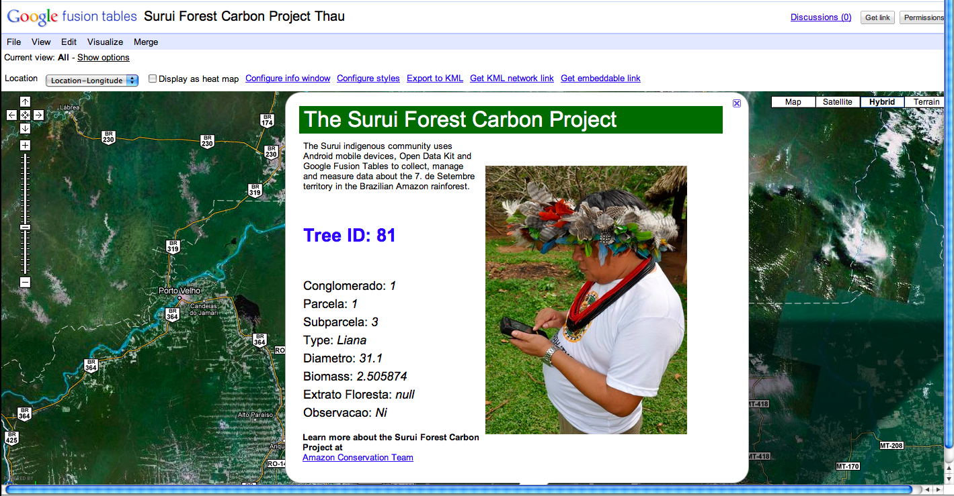Click the MT-170 road marker
Screen dimensions: 954x496
point(847,466)
